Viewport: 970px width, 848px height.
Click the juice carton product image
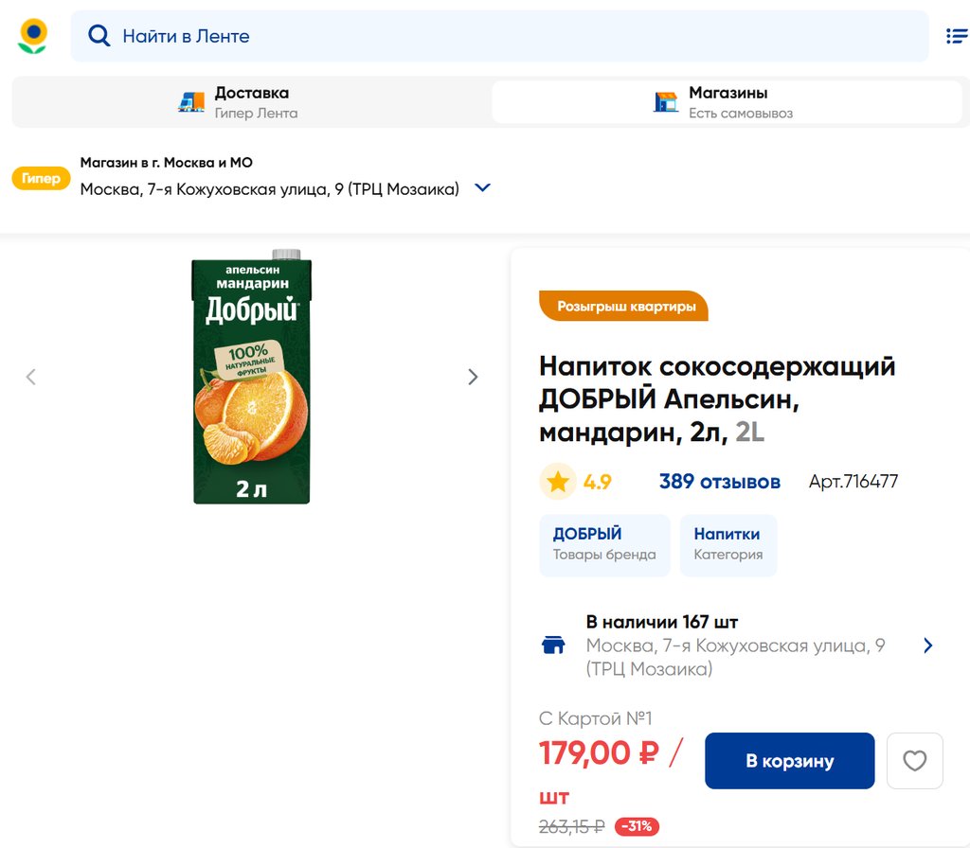252,377
